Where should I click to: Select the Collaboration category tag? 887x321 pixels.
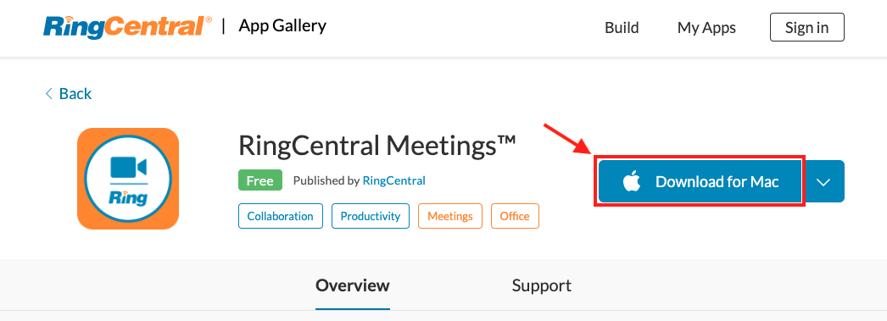(x=281, y=217)
